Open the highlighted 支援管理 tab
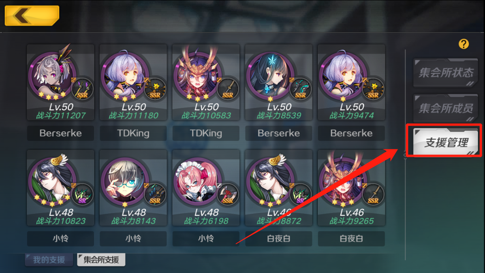This screenshot has width=485, height=273. 446,141
